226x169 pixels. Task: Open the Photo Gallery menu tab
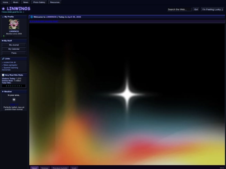pos(39,3)
